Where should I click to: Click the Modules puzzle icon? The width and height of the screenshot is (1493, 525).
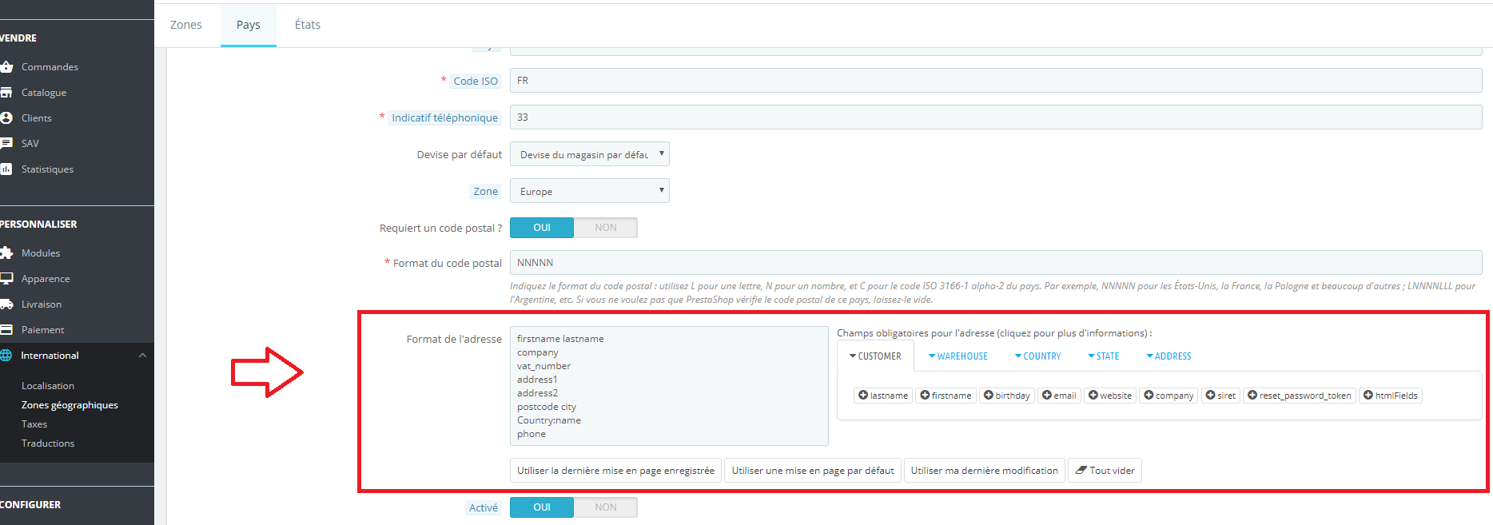6,253
